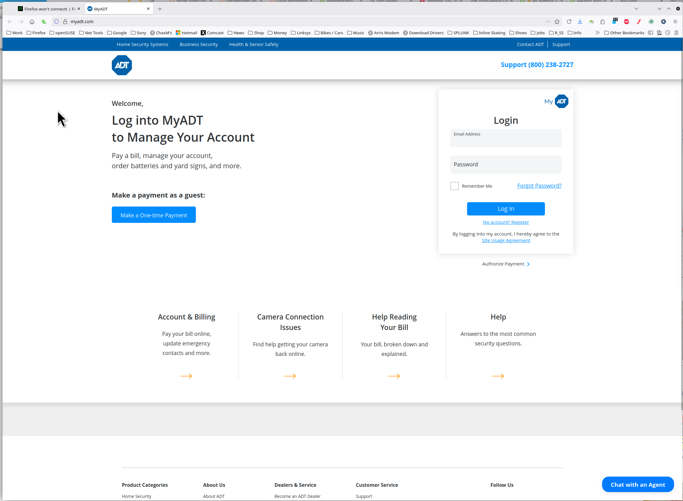The image size is (683, 501).
Task: Click the orange arrow under Help
Action: pos(498,376)
